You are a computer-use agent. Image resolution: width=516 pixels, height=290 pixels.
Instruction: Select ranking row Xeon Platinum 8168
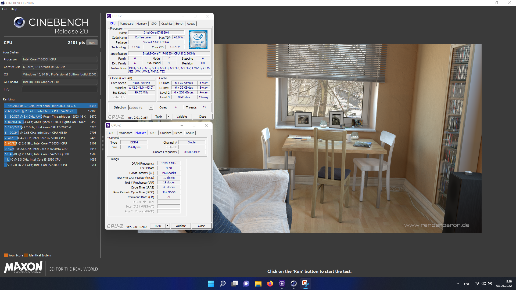tap(51, 106)
